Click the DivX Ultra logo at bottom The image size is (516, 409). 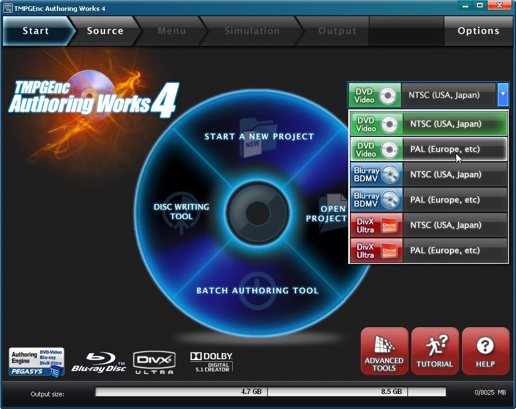point(154,362)
